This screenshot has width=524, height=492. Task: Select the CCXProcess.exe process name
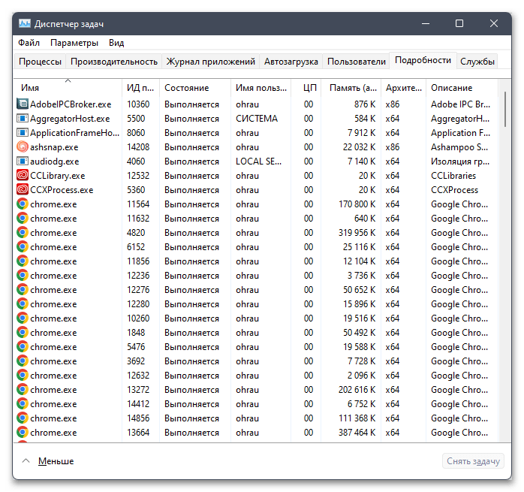[62, 190]
